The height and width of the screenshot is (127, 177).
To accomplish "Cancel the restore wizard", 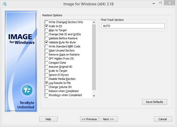I will tap(163, 119).
